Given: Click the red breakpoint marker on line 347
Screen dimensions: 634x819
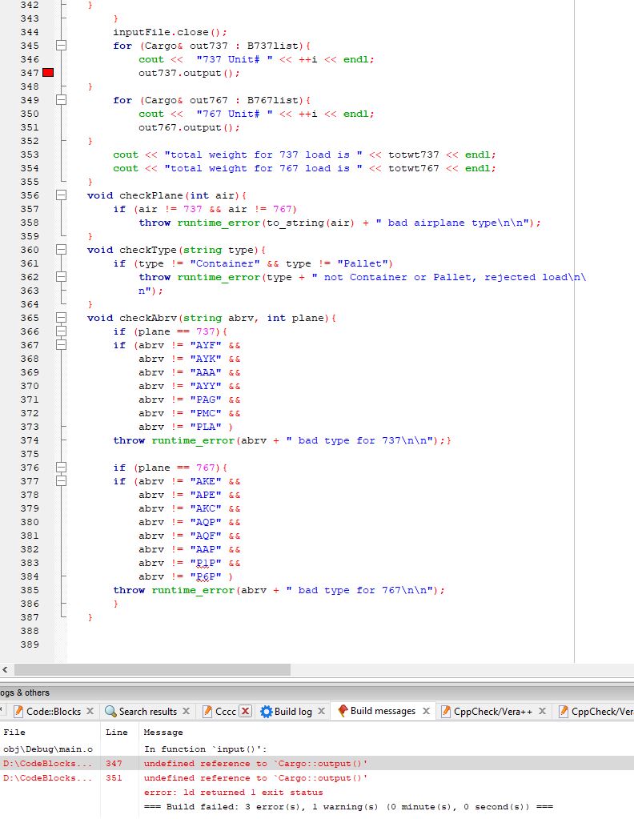Looking at the screenshot, I should [48, 73].
